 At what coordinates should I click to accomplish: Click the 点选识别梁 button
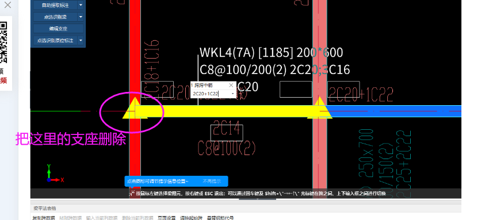55,17
